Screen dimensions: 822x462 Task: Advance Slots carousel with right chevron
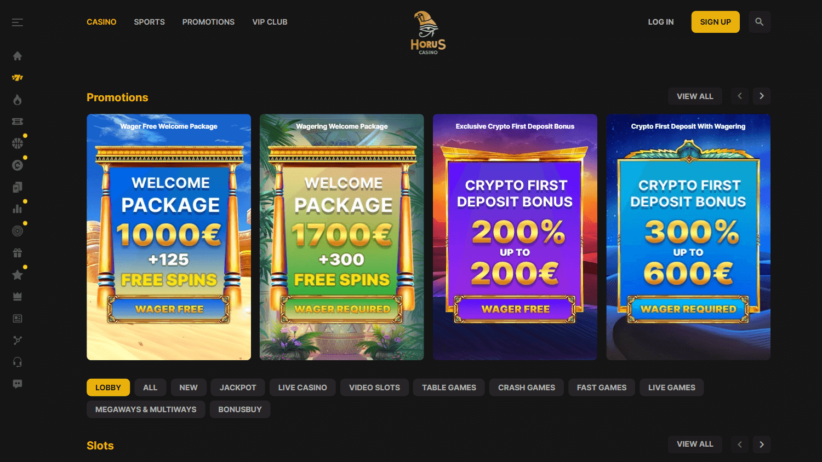point(762,444)
